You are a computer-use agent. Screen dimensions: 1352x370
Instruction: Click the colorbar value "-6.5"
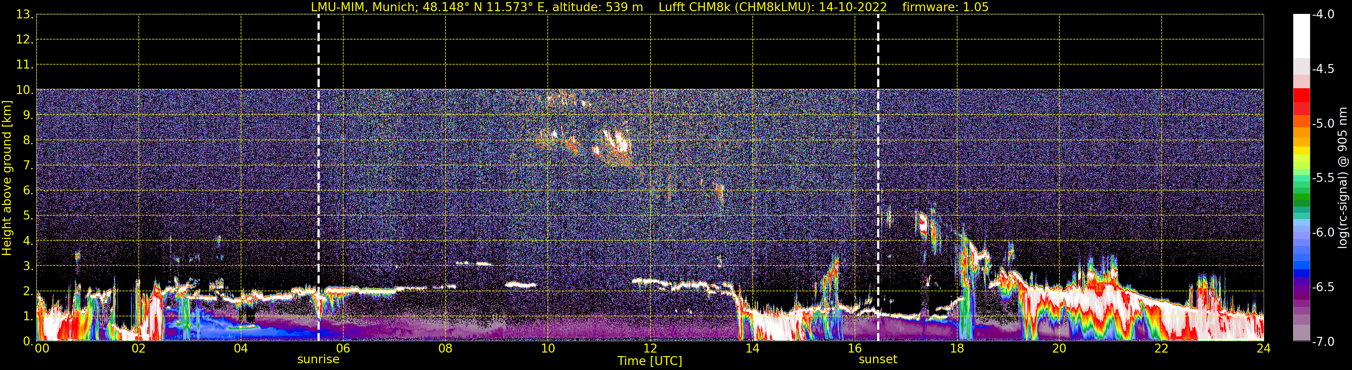tap(1323, 287)
